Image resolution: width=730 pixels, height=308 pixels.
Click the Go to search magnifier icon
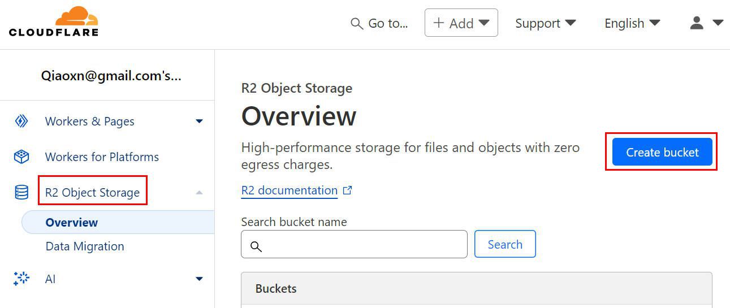(x=357, y=24)
